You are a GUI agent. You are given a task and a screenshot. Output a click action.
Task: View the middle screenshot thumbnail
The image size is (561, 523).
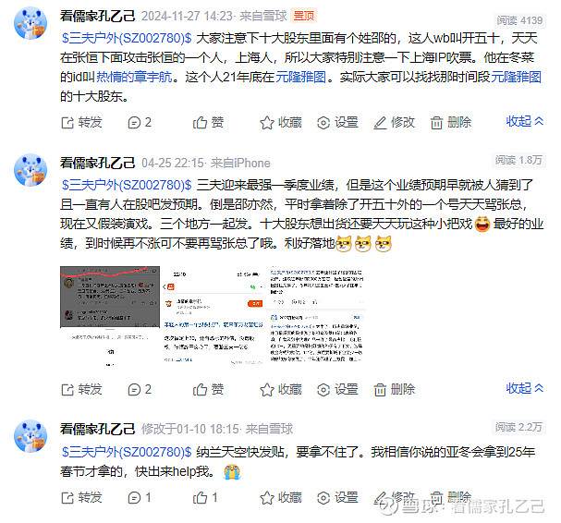[x=213, y=316]
